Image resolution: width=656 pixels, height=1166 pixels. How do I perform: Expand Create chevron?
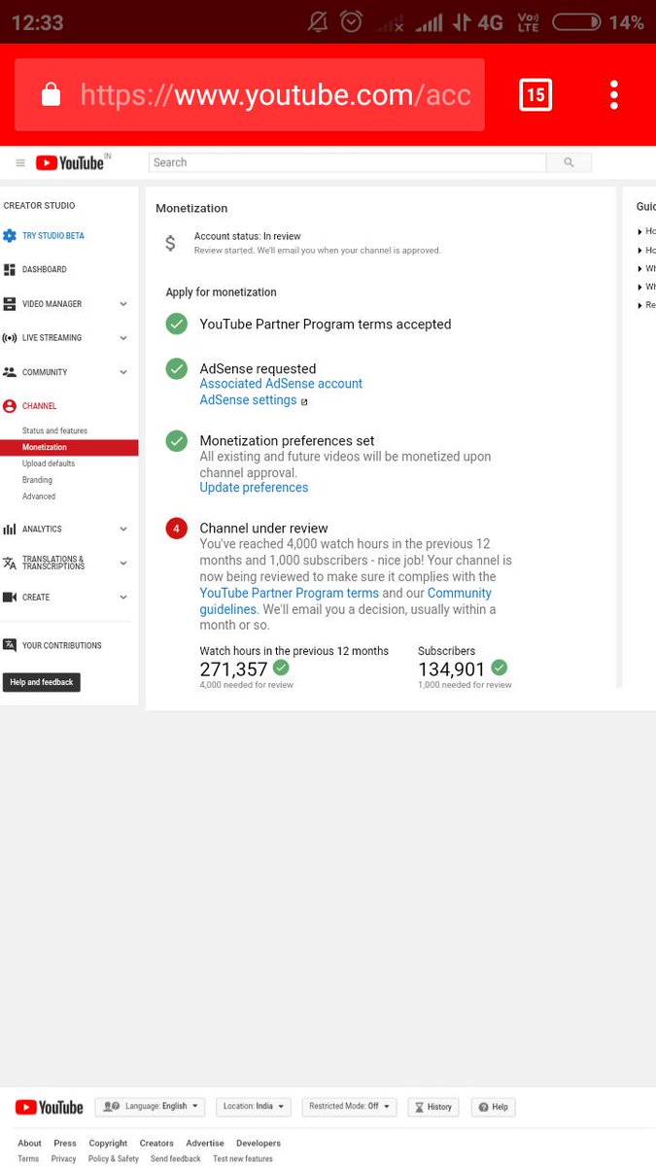pos(123,598)
